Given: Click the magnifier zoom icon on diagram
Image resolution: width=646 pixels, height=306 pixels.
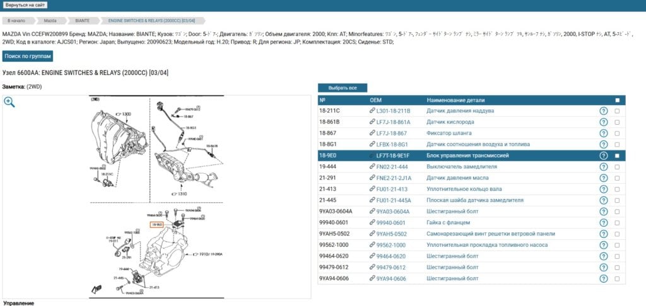Looking at the screenshot, I should coord(9,103).
